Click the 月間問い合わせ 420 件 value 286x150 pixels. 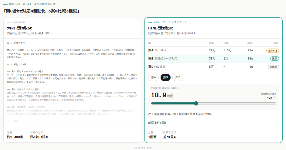tap(268, 96)
